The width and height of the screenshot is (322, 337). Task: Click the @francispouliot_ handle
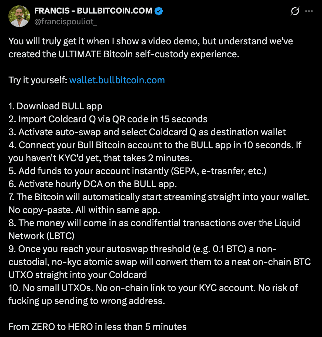65,22
